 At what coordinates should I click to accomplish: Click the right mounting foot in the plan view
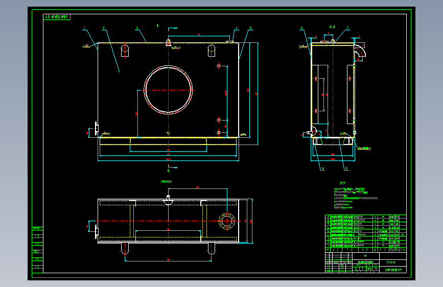pos(212,249)
